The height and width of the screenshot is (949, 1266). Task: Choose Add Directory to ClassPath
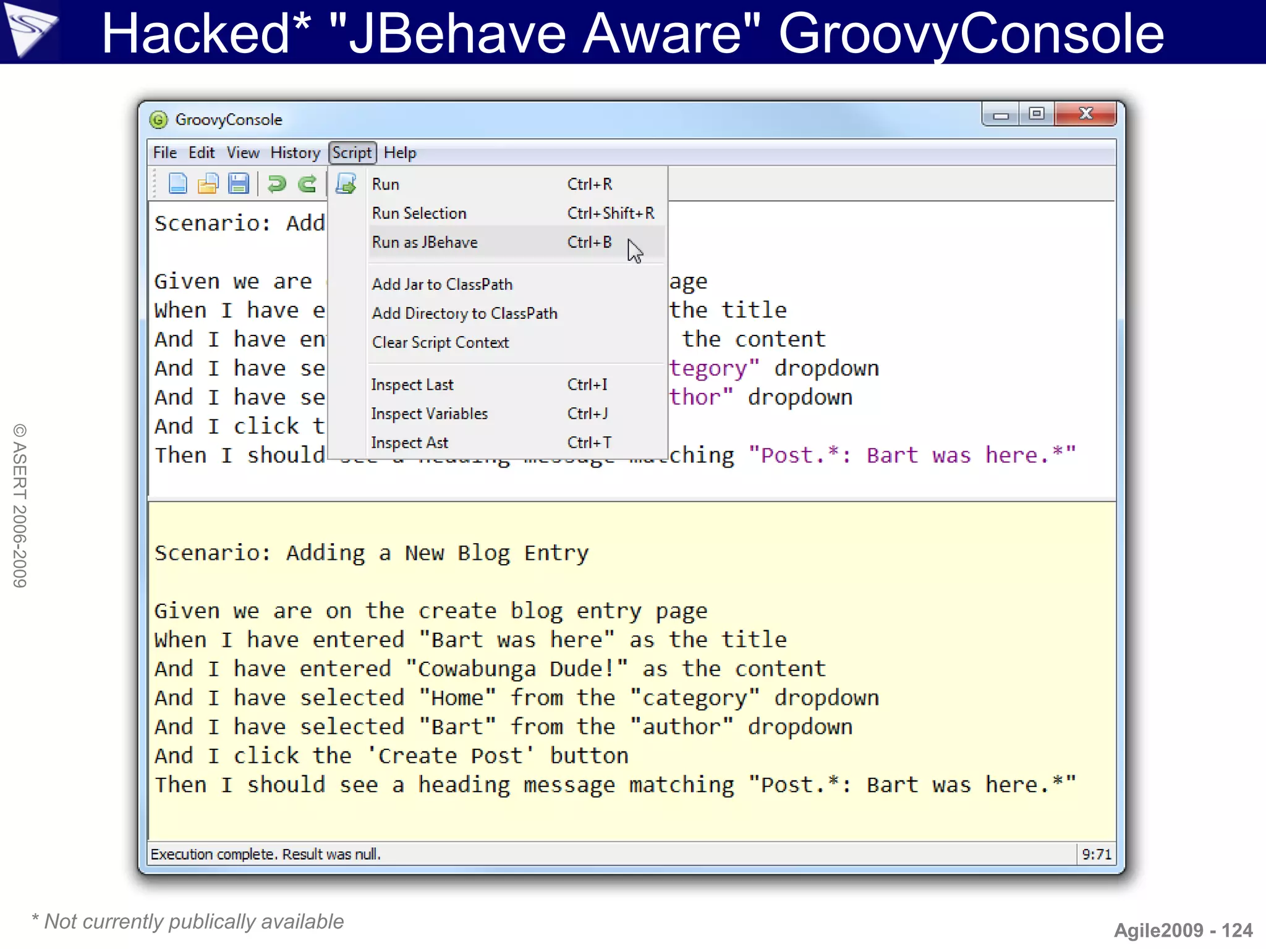517,313
